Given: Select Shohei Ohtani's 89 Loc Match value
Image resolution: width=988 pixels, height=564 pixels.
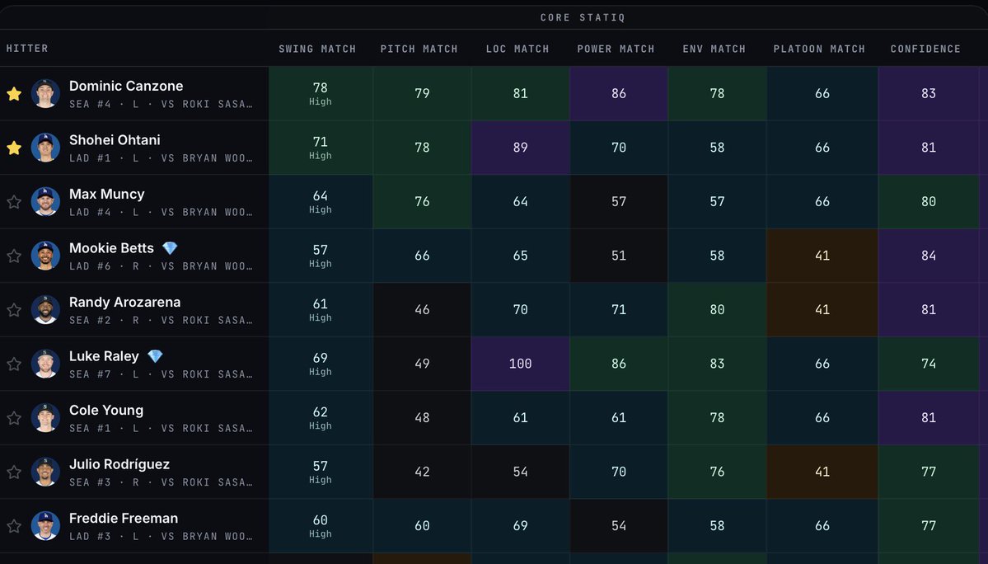Looking at the screenshot, I should click(x=521, y=148).
